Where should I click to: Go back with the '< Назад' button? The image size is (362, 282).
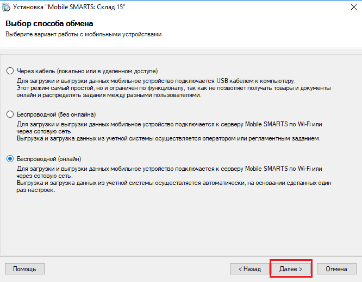[x=249, y=269]
